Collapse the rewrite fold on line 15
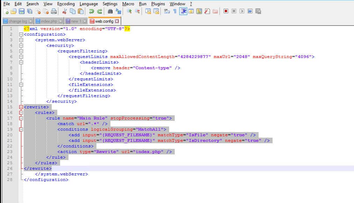Image resolution: width=354 pixels, height=203 pixels. point(21,107)
